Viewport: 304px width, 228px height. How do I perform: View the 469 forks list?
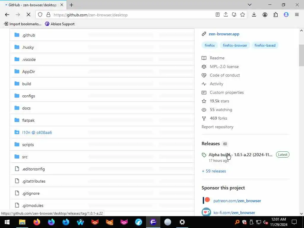point(218,118)
